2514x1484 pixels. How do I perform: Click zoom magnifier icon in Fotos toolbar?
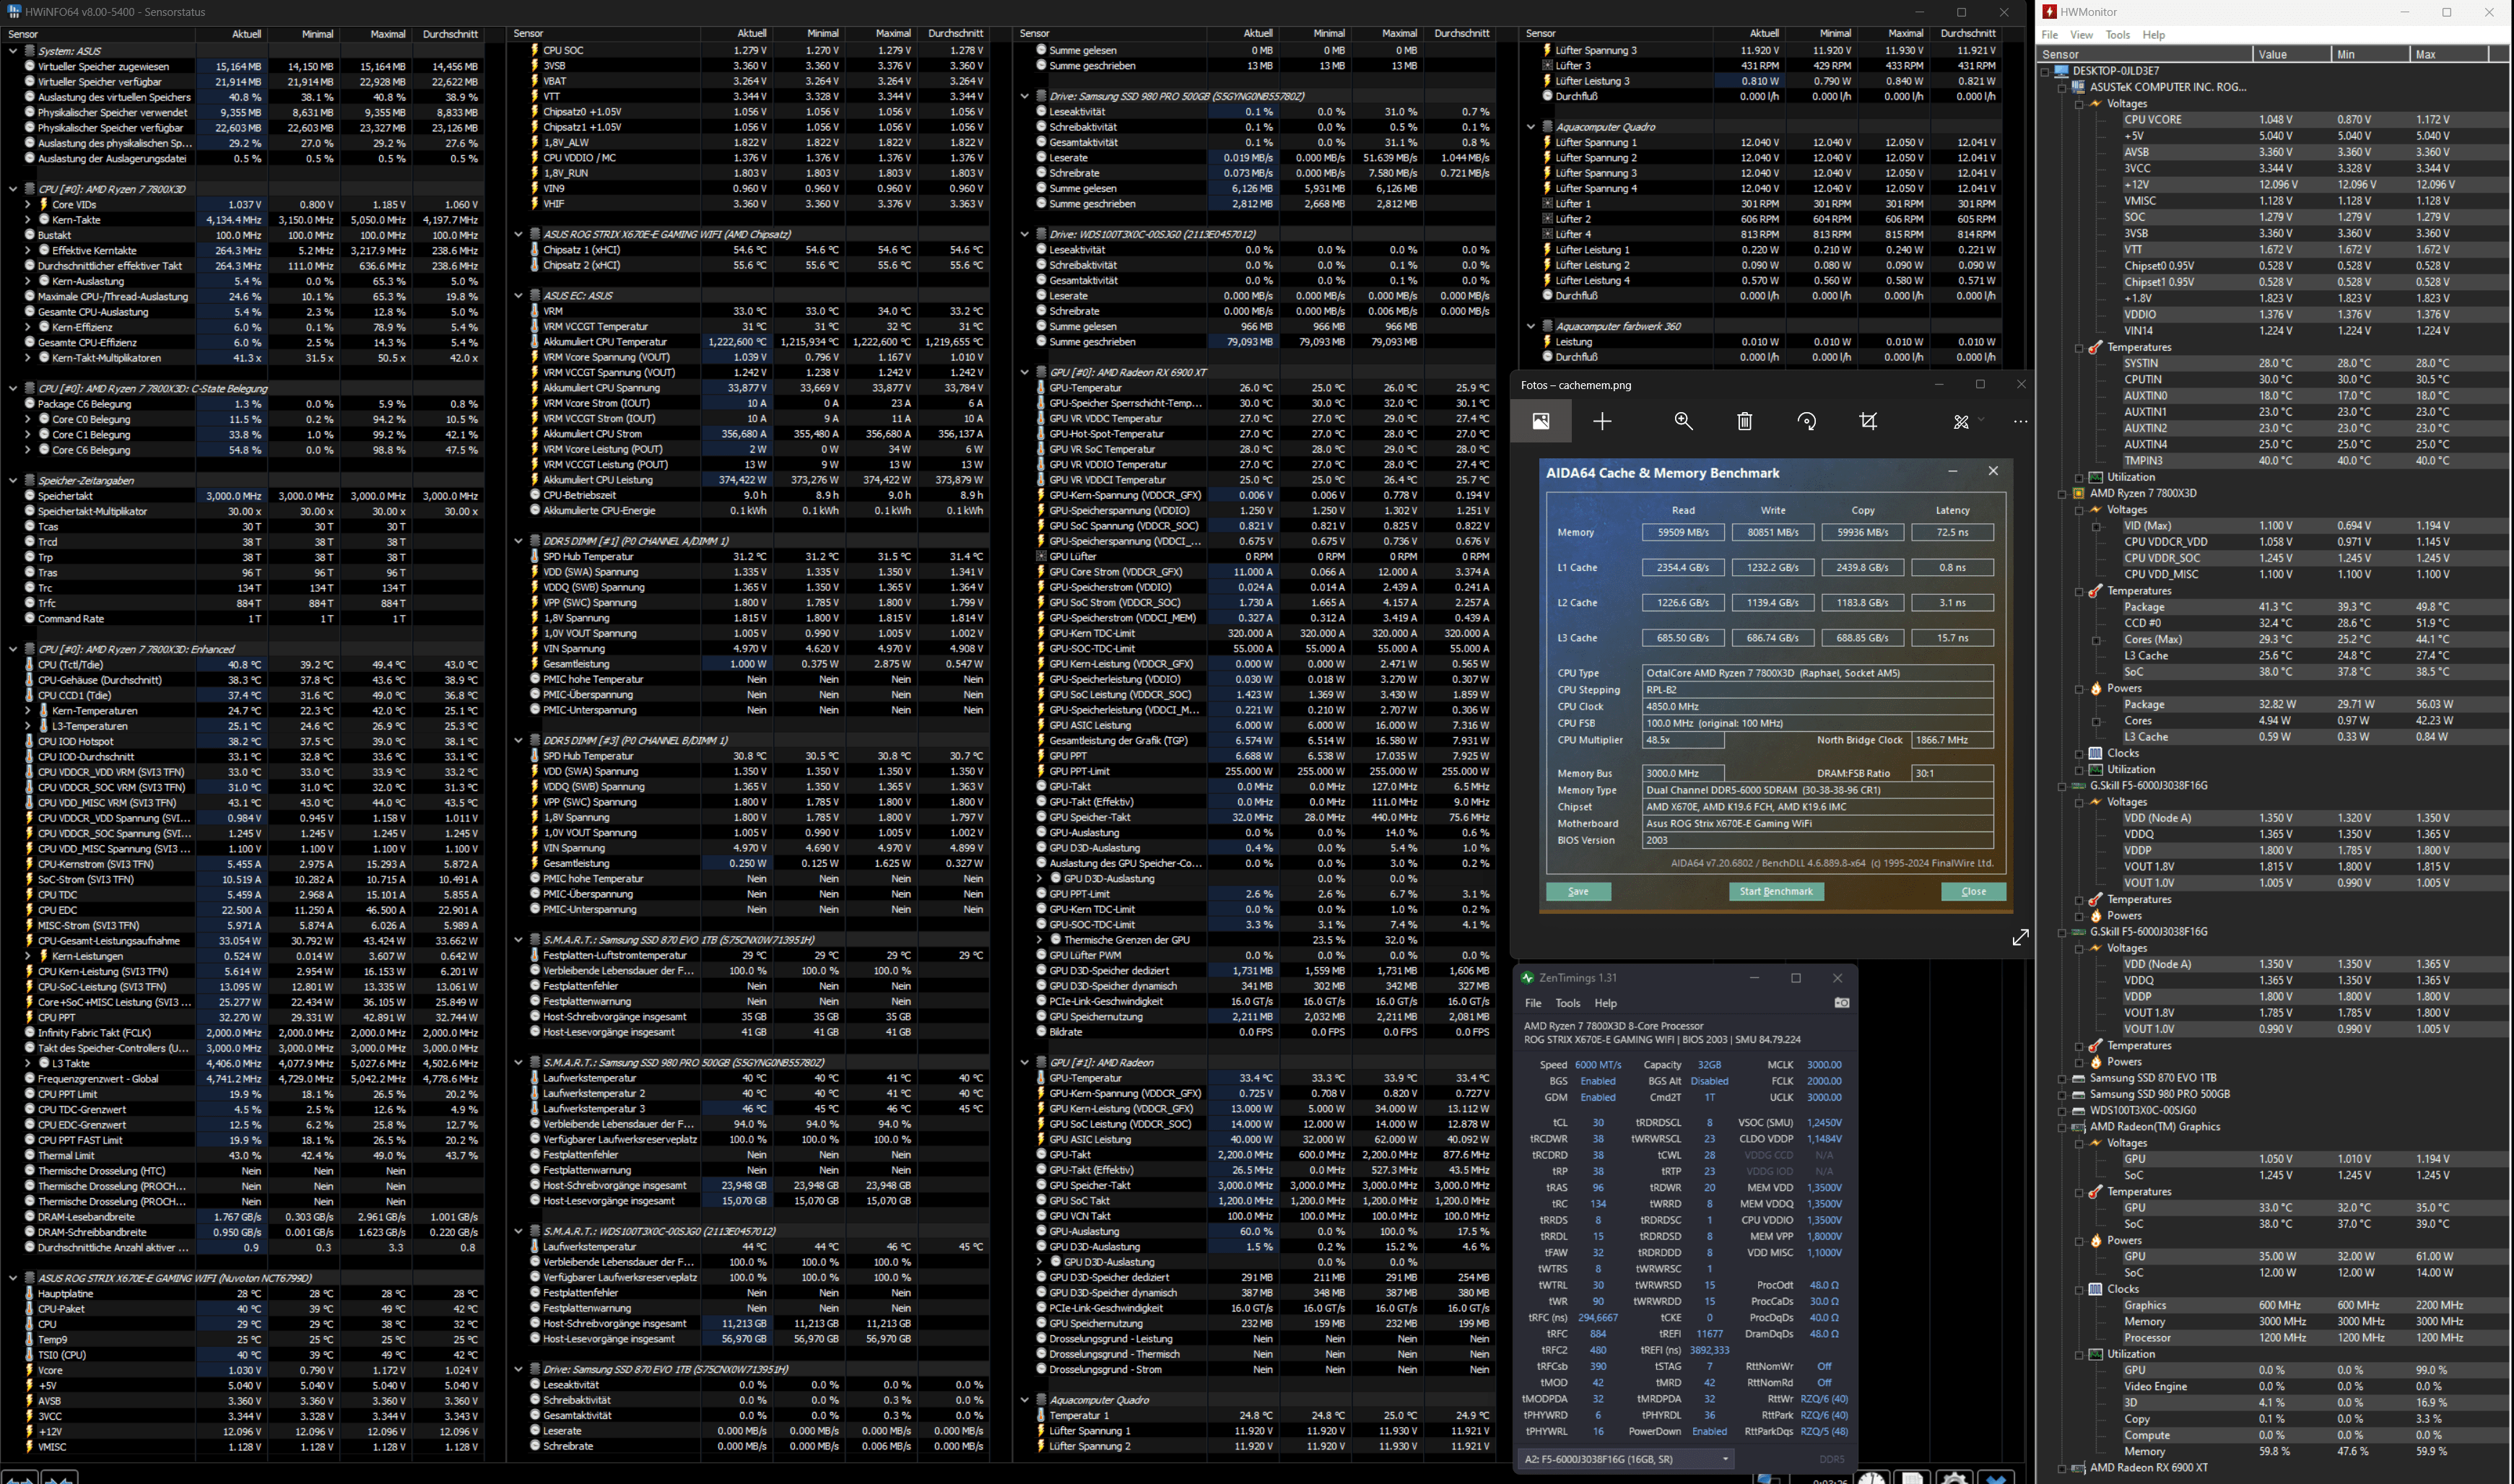(x=1683, y=421)
